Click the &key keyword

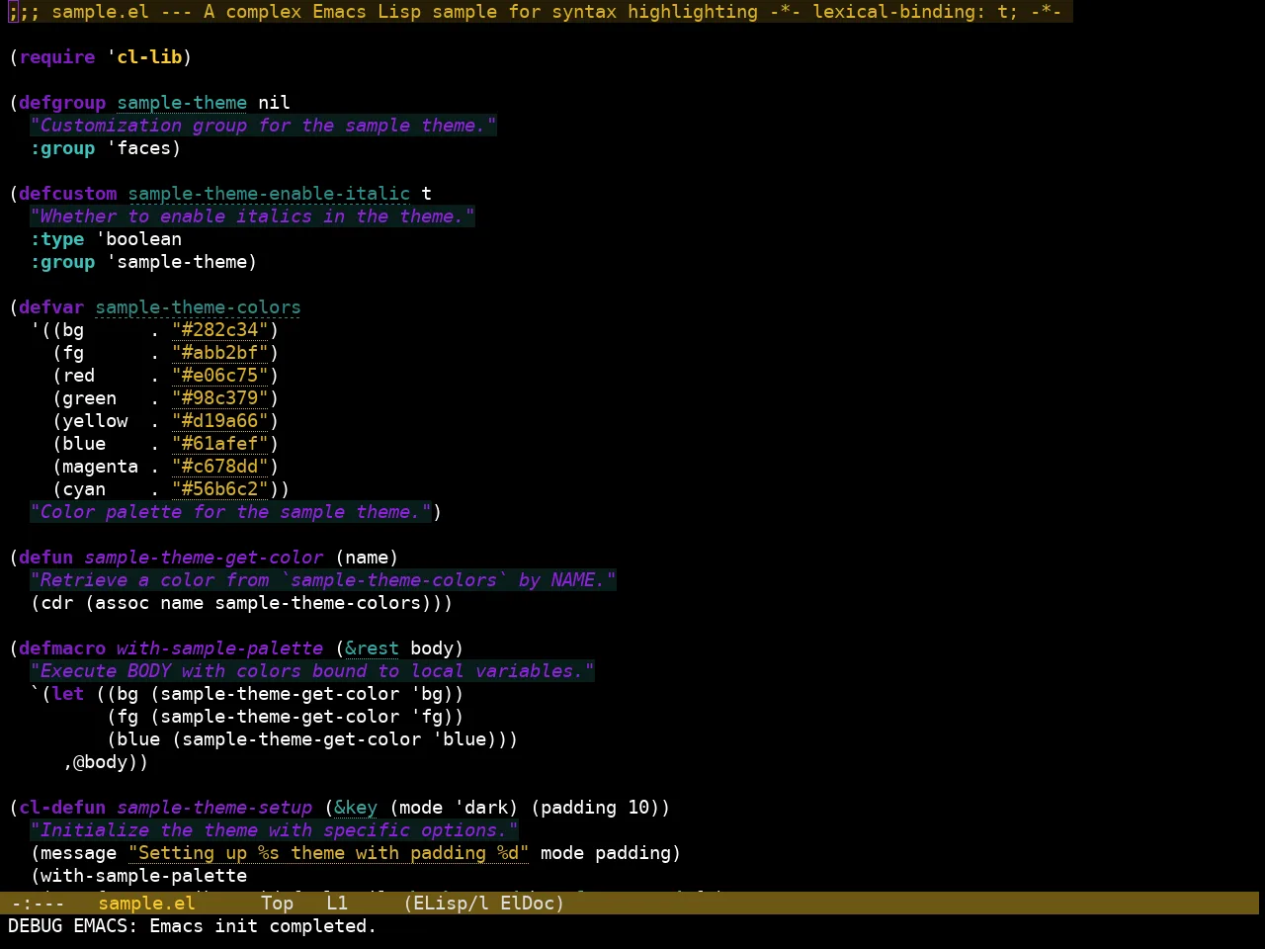click(356, 808)
